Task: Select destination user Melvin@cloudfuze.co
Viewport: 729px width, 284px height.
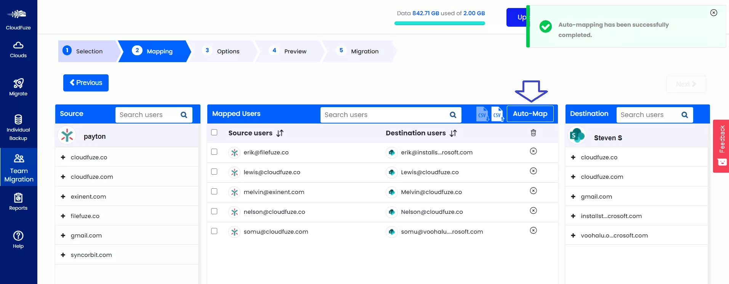Action: tap(431, 192)
